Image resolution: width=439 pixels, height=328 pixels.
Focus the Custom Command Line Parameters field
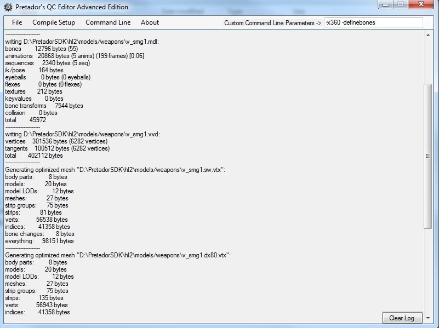[x=373, y=22]
